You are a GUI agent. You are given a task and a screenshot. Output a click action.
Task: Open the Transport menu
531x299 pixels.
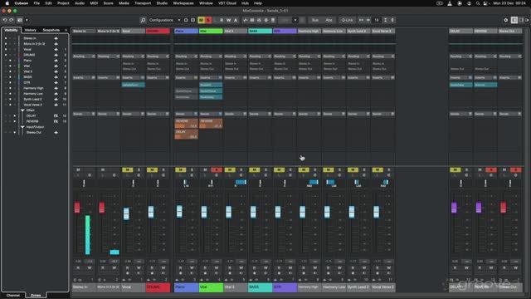(143, 3)
